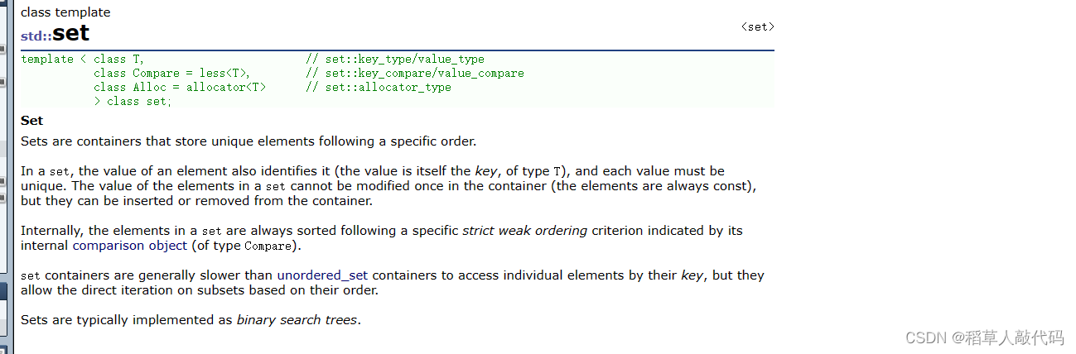
Task: Click the italic "binary search trees" text
Action: click(297, 319)
